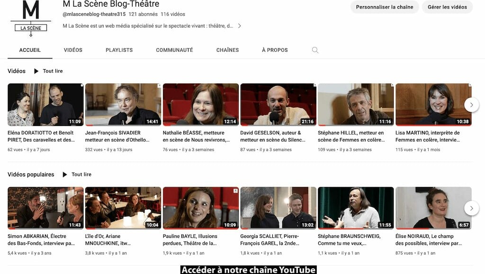Open Jean-François SIVADIER video thumbnail
The width and height of the screenshot is (485, 274).
123,105
